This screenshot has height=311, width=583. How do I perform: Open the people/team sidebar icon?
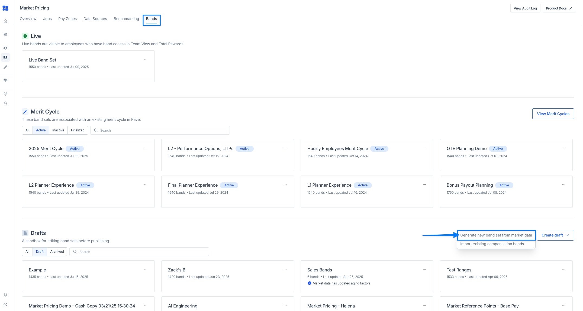tap(5, 48)
